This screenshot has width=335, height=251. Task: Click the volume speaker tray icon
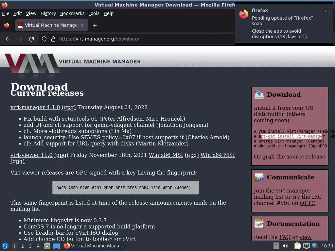click(285, 246)
